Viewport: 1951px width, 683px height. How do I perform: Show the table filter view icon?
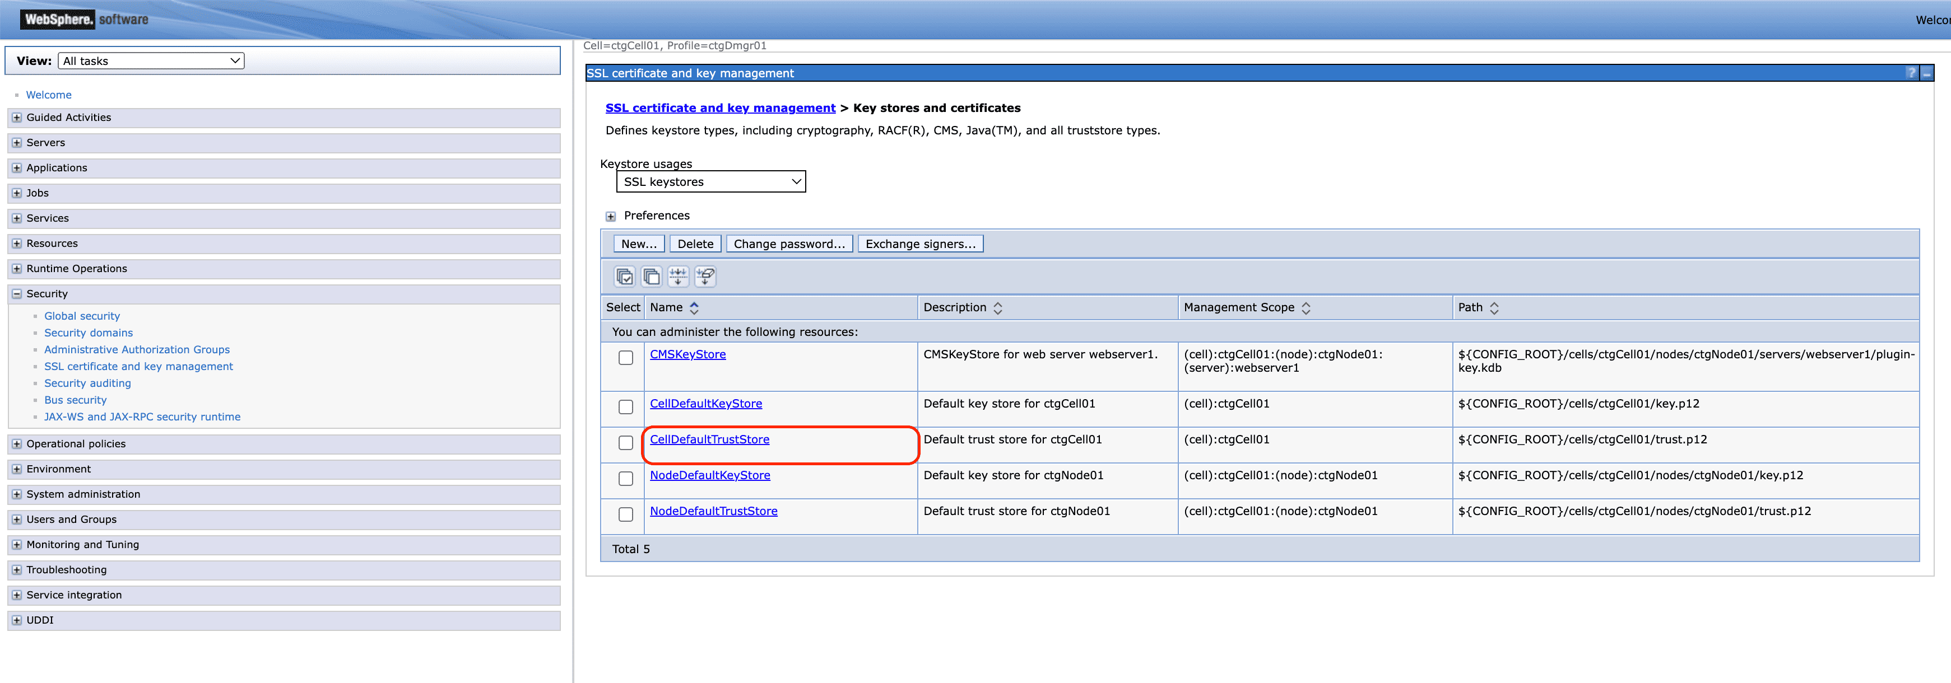pyautogui.click(x=678, y=277)
